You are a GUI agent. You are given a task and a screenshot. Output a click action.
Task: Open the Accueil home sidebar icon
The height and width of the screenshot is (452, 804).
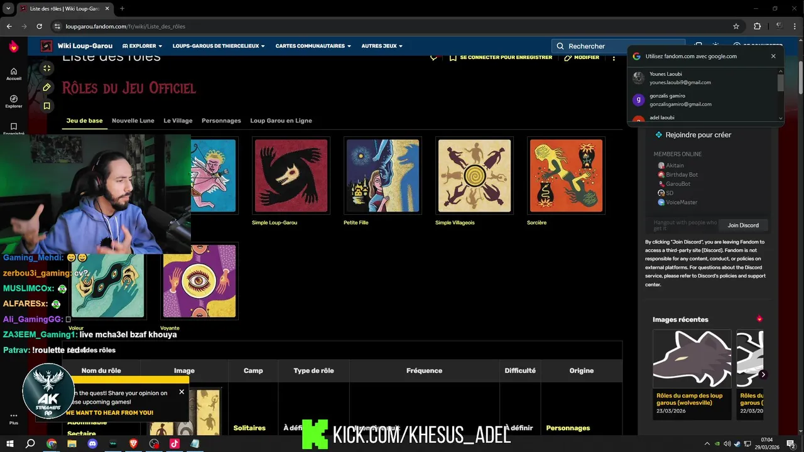14,73
